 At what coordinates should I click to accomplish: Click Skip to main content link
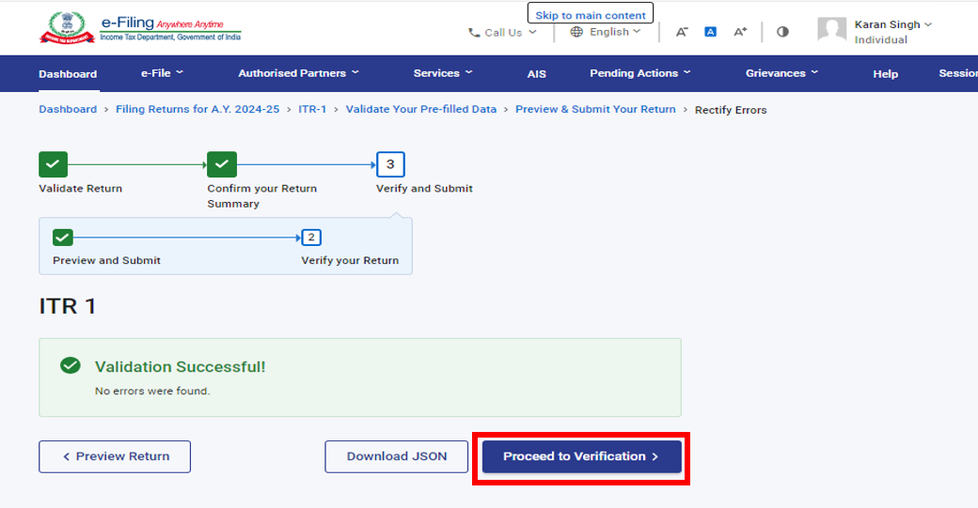click(591, 15)
